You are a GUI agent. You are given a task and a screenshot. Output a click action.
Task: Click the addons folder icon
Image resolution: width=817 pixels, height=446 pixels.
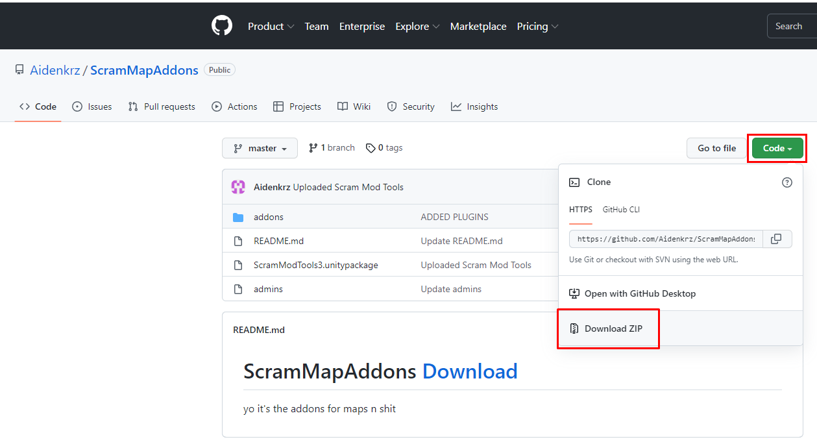[238, 217]
